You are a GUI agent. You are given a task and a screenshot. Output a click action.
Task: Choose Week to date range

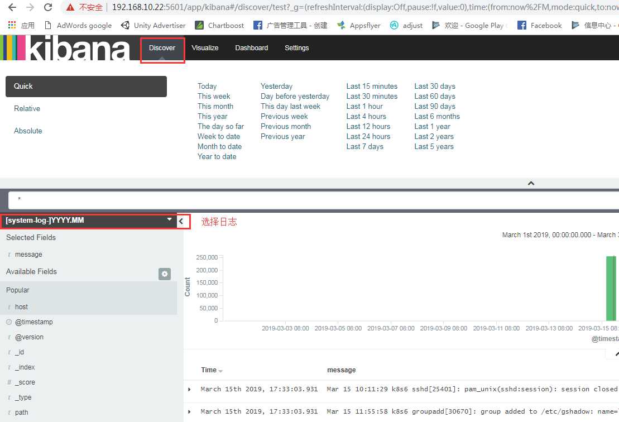(x=219, y=137)
